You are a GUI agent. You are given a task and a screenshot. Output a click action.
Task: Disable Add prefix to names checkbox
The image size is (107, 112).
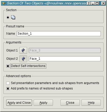pos(8,88)
